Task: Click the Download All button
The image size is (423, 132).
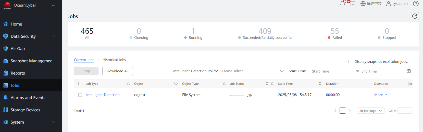Action: pyautogui.click(x=118, y=71)
